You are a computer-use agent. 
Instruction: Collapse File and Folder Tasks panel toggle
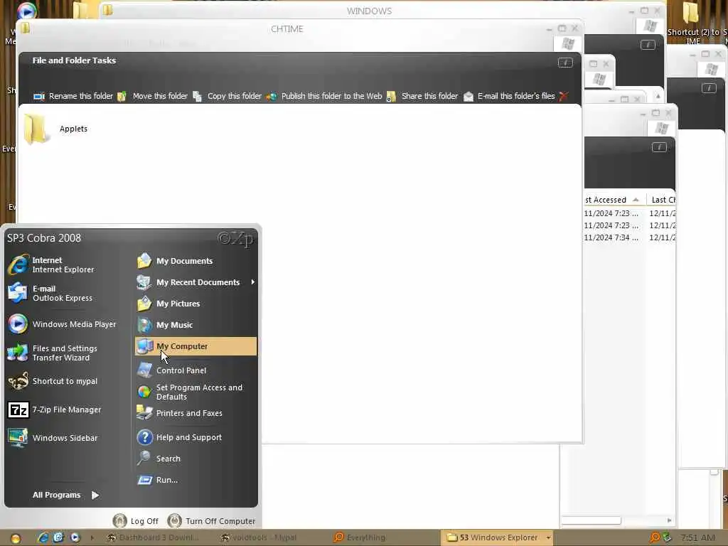coord(565,63)
